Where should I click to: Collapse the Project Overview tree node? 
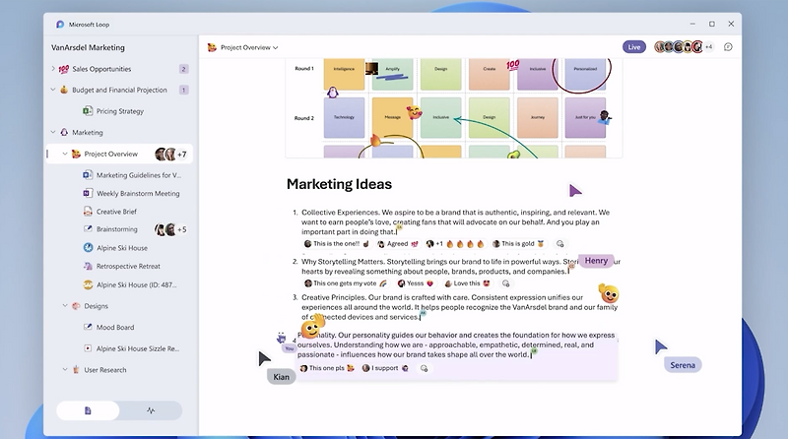tap(65, 154)
